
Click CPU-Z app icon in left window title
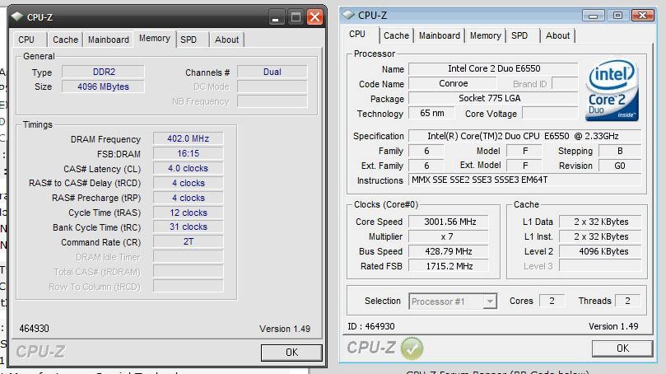(x=17, y=16)
